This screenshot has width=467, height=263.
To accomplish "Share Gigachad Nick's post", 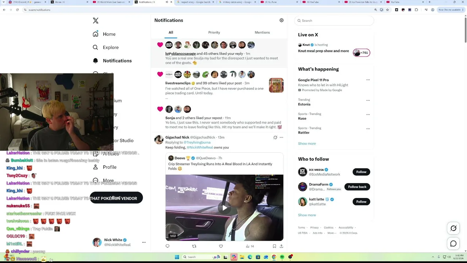I will pos(281,246).
